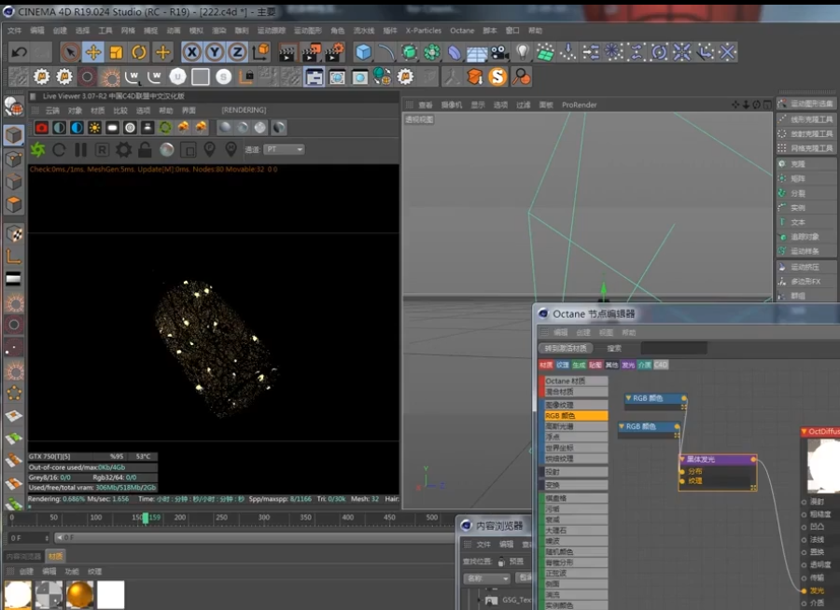The image size is (840, 610).
Task: Click the orange S plugin icon
Action: tap(497, 76)
